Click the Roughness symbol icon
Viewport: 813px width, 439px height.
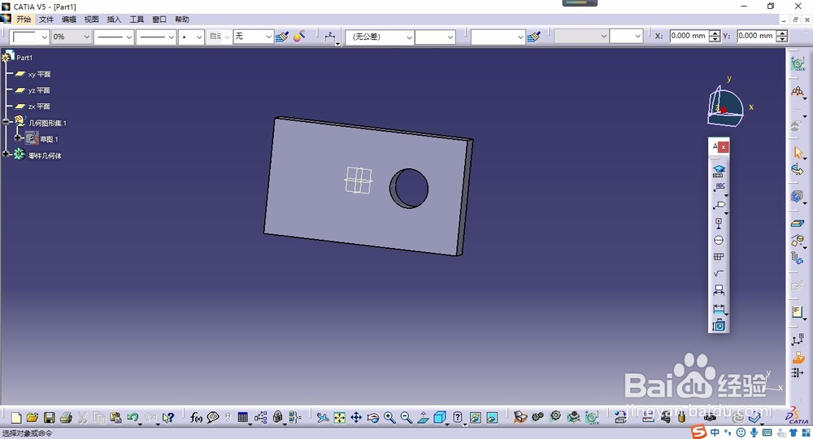pos(719,273)
